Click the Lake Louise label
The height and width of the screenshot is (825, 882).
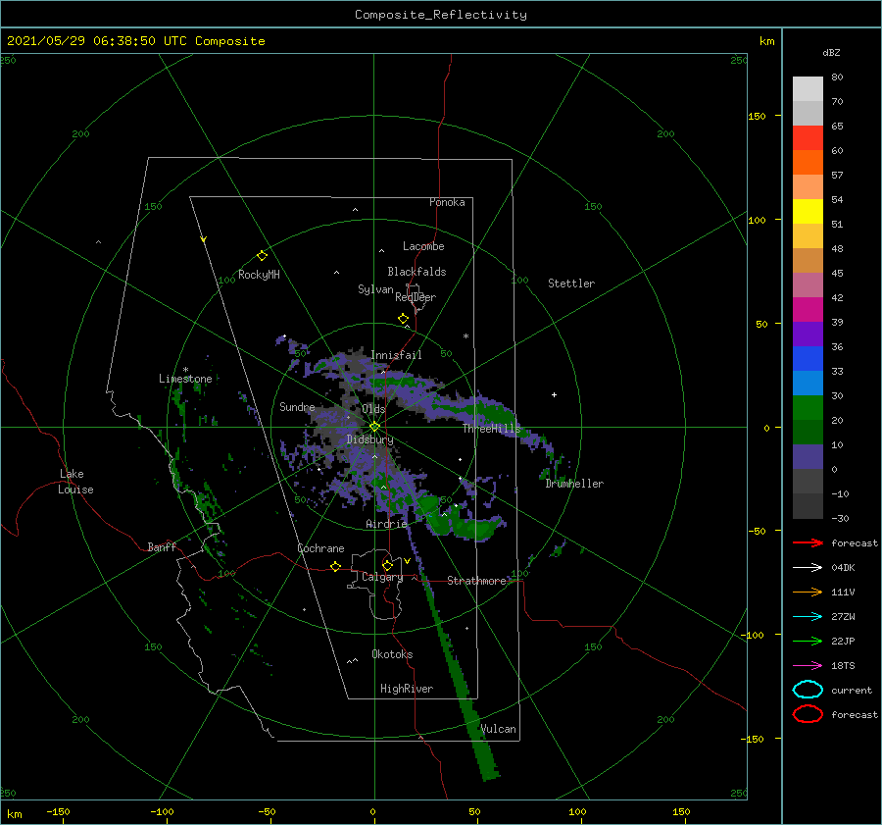(75, 482)
